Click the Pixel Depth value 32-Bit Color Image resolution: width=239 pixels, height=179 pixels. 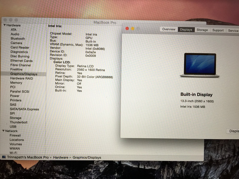pyautogui.click(x=95, y=77)
